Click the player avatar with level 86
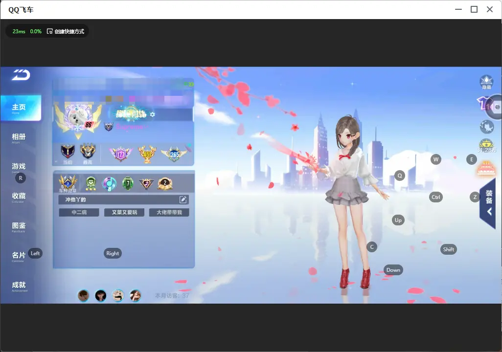 pos(79,118)
